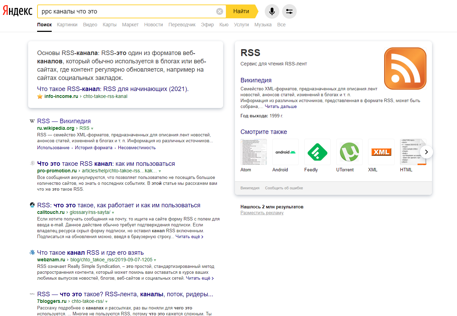The image size is (457, 316).
Task: Open dropdown arrow next to ru.wikipedia.org RSS
Action: 92,128
